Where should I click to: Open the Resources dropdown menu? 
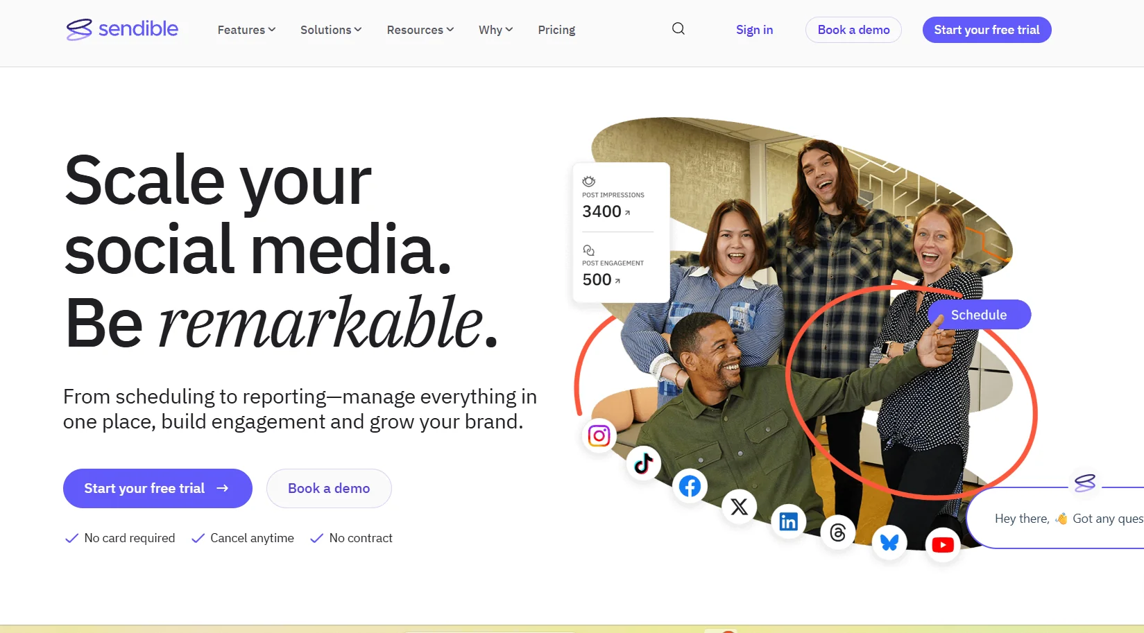[x=420, y=30]
